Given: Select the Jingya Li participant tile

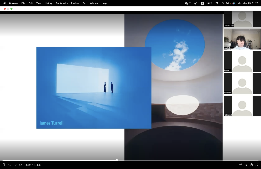Looking at the screenshot, I should (242, 61).
